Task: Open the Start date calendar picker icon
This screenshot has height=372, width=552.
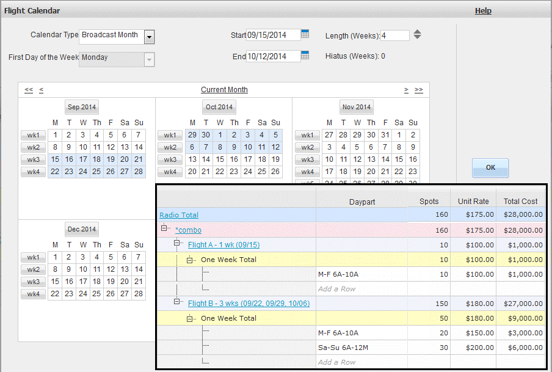Action: [305, 34]
